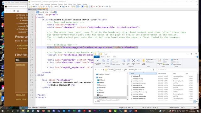Click the Cut scissors icon in Notepad++ toolbar

tap(46, 7)
